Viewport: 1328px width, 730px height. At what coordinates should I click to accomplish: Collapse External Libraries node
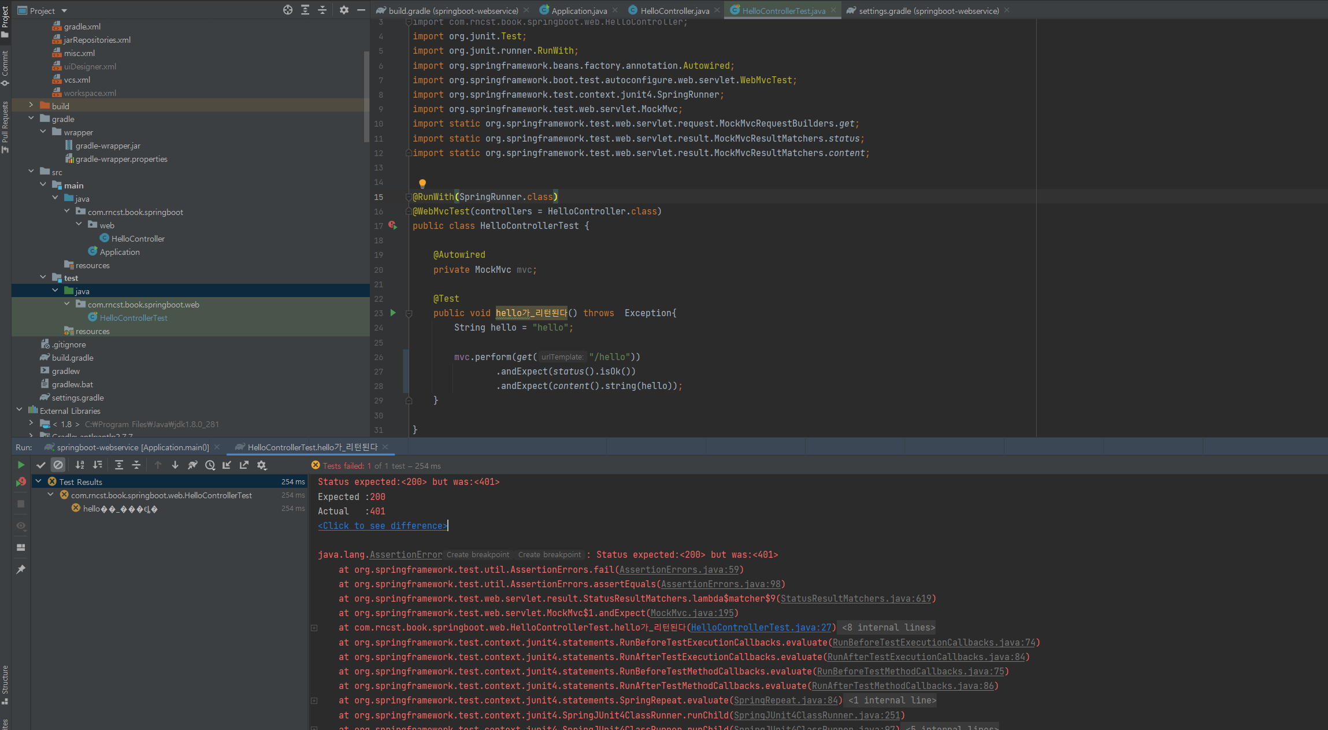(19, 410)
